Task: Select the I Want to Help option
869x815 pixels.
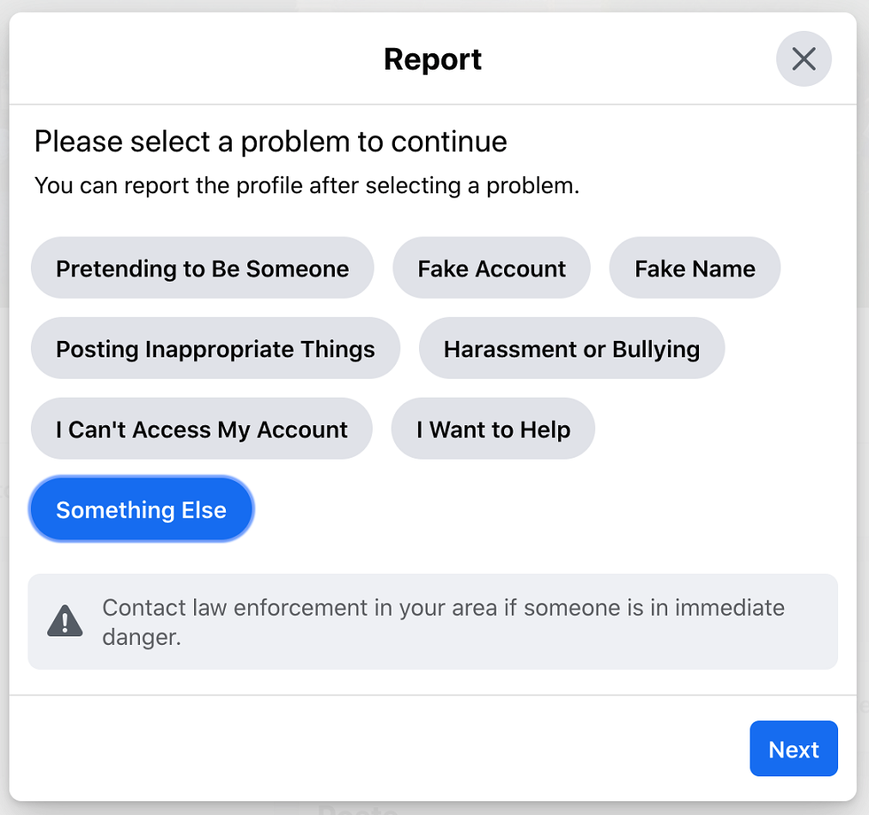Action: (x=493, y=429)
